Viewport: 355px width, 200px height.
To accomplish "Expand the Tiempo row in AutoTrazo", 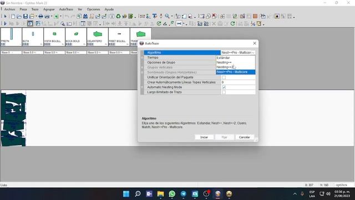I will [x=142, y=58].
